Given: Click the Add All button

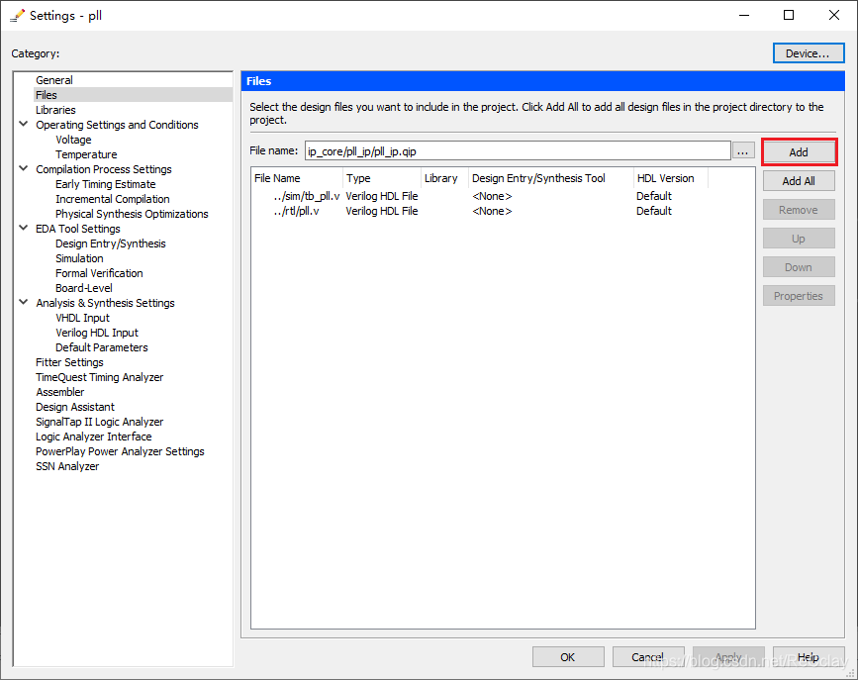Looking at the screenshot, I should tap(799, 181).
